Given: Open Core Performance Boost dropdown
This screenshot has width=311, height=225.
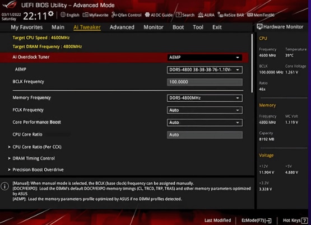Looking at the screenshot, I should 205,123.
